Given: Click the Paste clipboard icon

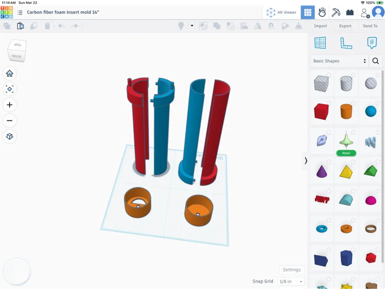Looking at the screenshot, I should pos(20,26).
